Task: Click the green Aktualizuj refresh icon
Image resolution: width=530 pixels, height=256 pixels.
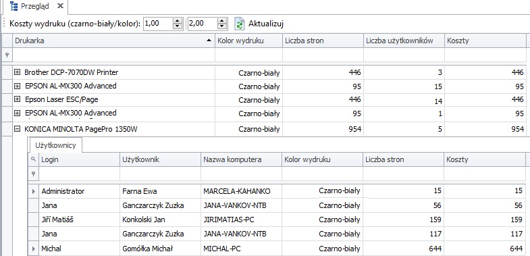Action: (x=239, y=24)
